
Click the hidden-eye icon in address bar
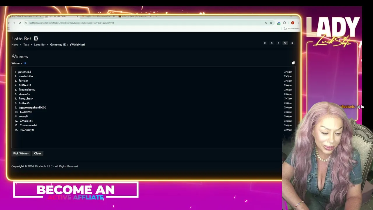(266, 23)
